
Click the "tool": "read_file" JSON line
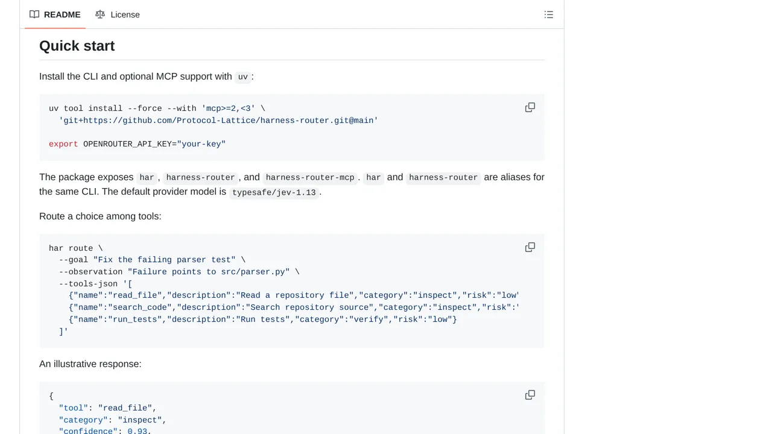coord(107,408)
